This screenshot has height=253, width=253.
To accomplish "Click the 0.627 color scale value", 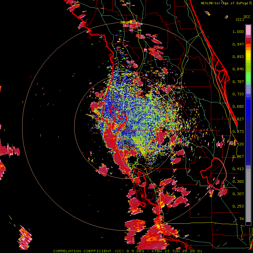I will (238, 119).
